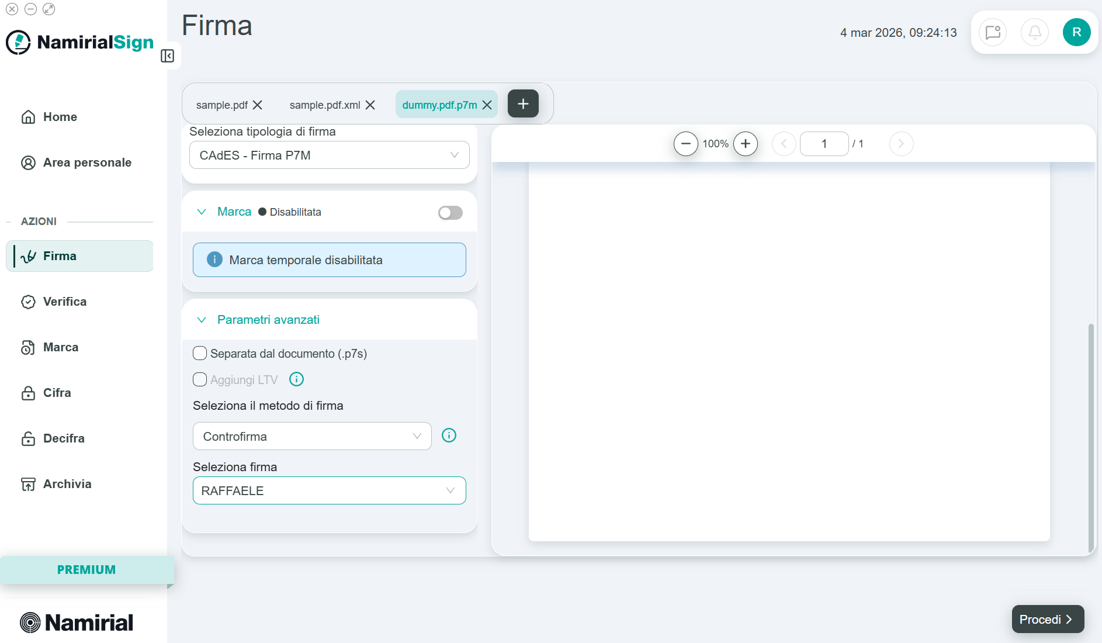Add a new document with plus button
1102x643 pixels.
(523, 103)
